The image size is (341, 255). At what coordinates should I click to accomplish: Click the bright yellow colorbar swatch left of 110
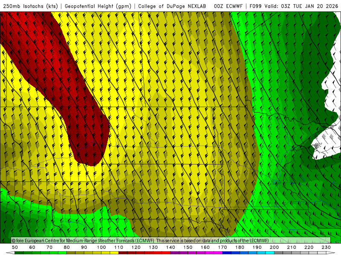point(114,253)
